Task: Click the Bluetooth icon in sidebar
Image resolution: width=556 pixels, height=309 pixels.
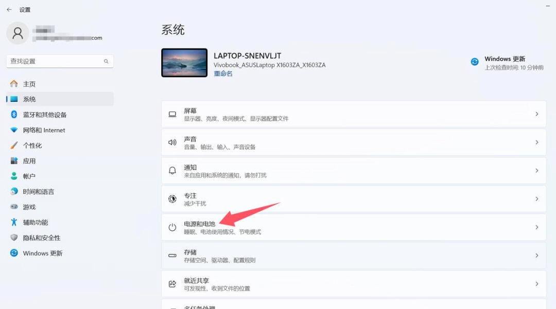Action: point(14,114)
